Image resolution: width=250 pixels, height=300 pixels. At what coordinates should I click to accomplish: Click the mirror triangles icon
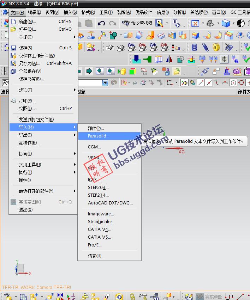pyautogui.click(x=169, y=59)
